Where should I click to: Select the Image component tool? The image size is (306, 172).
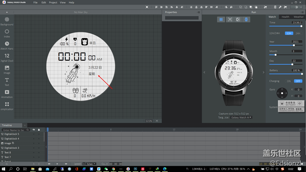7,70
